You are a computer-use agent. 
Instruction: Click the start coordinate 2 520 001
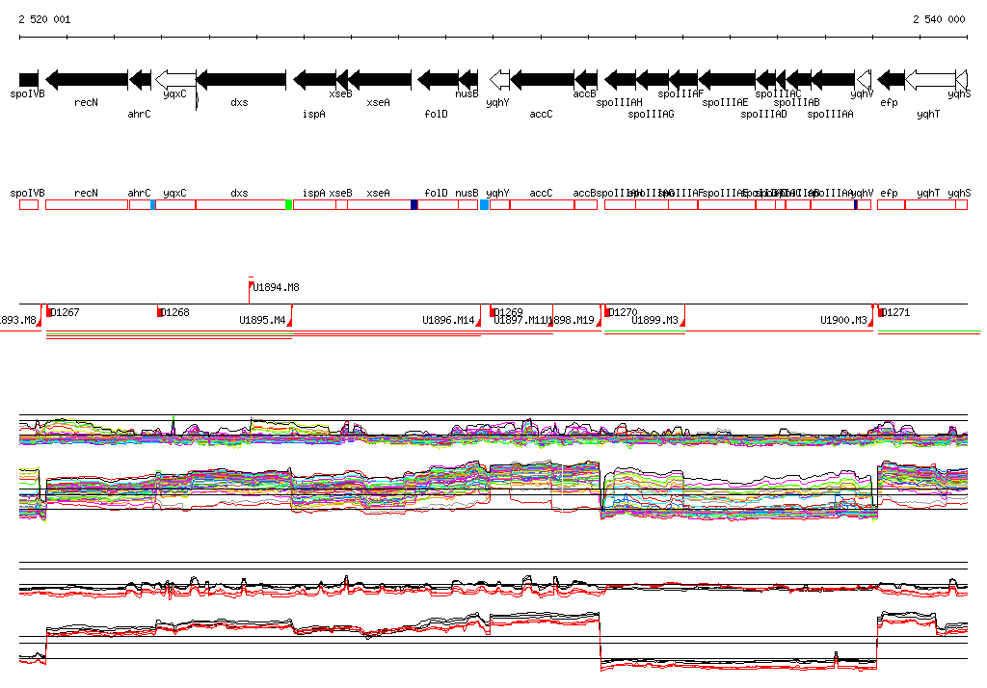[x=44, y=19]
